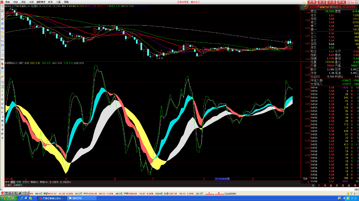Open the 港股期货 menu
The image size is (359, 201).
41,2
